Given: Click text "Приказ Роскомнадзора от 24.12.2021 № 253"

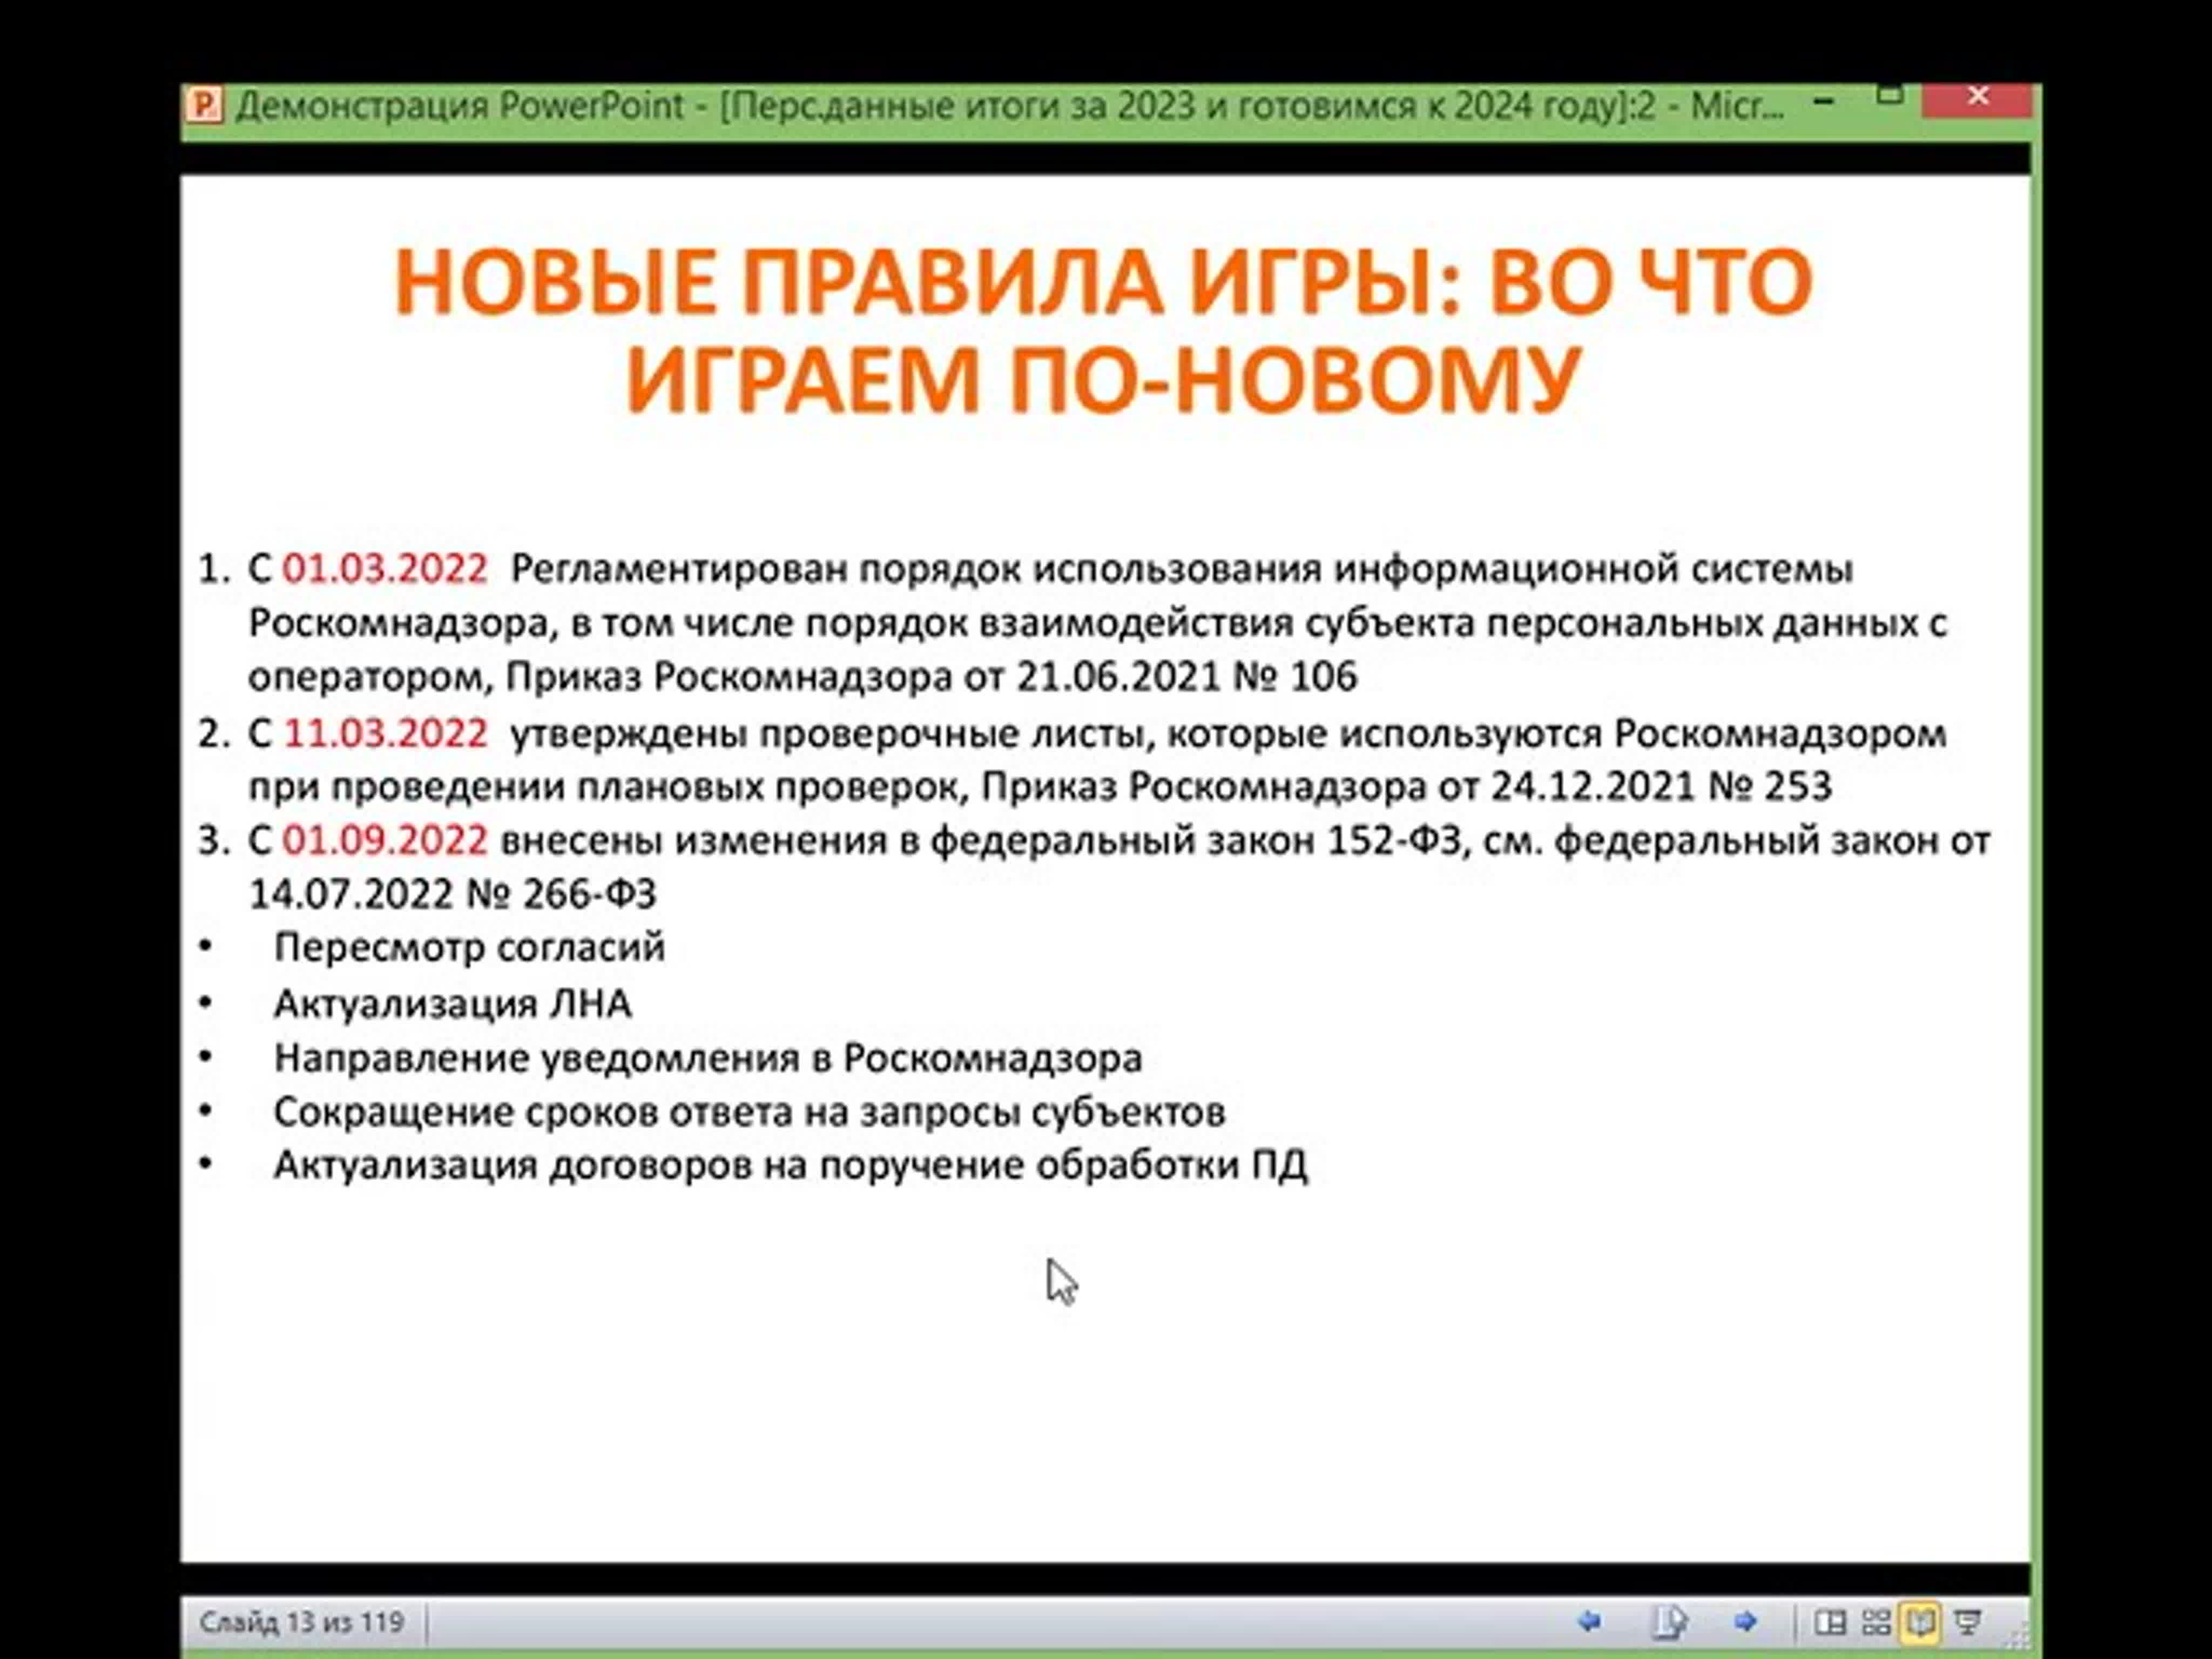Looking at the screenshot, I should (x=1406, y=787).
